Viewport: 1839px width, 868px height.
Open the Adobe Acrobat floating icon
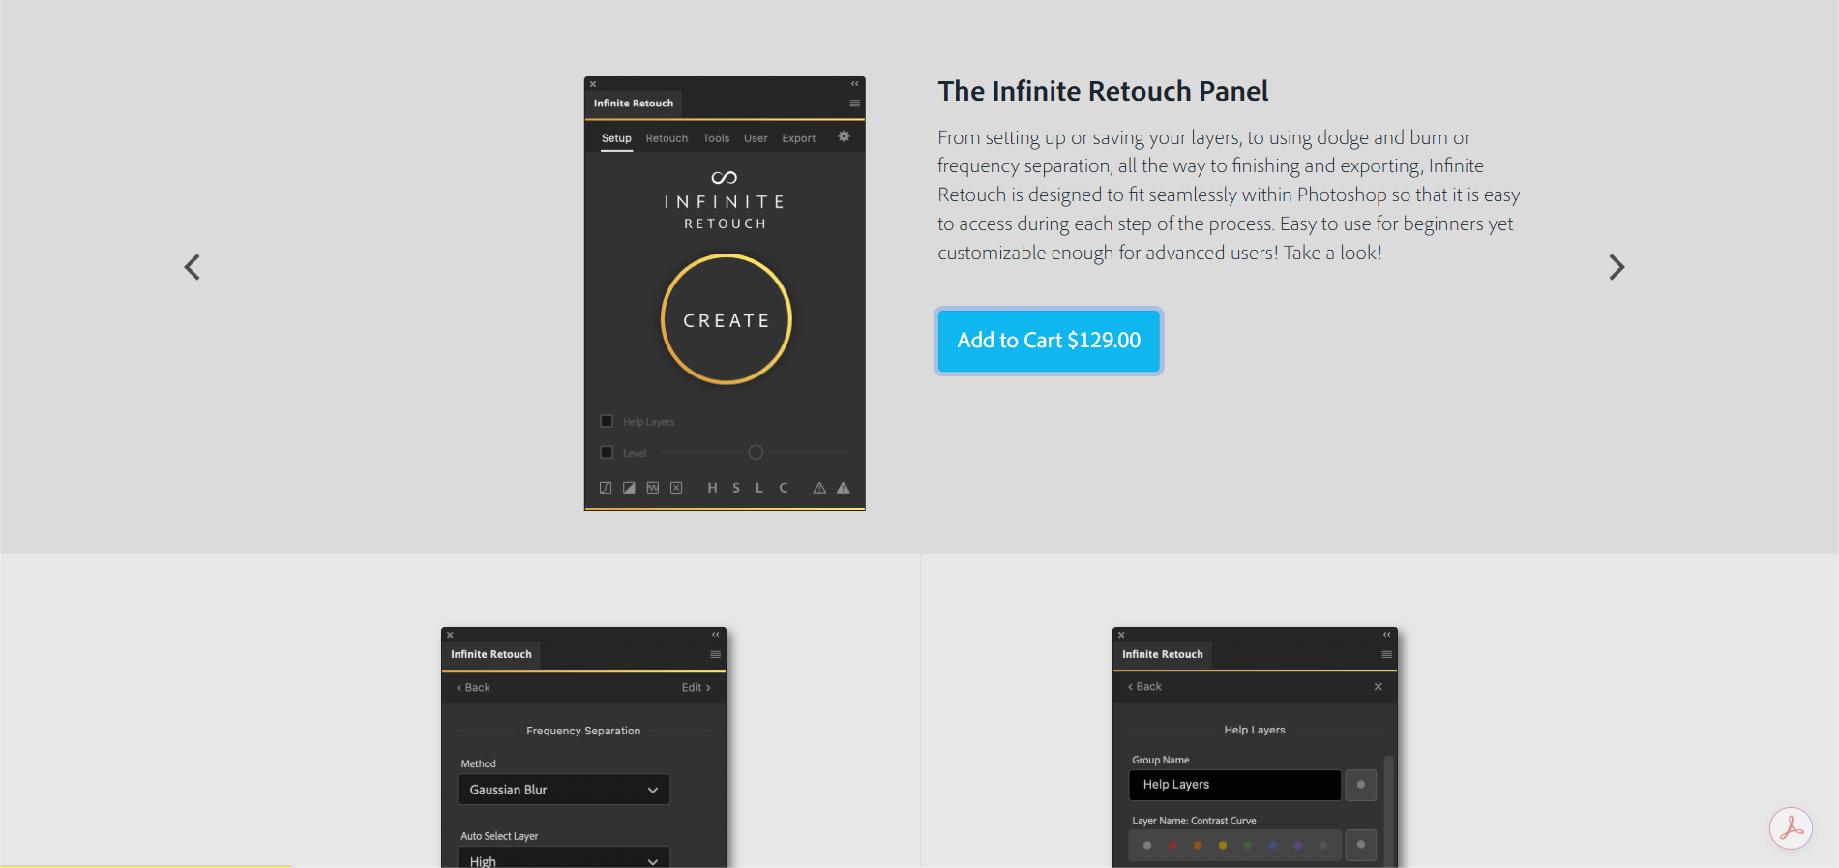[x=1791, y=828]
